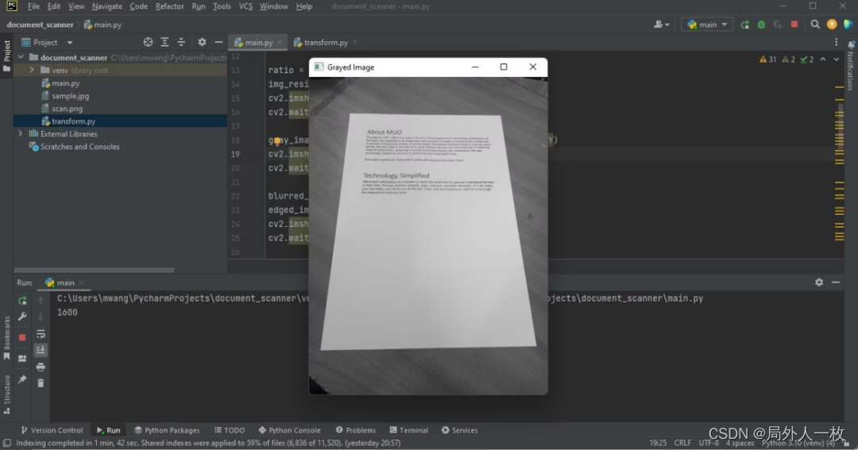The image size is (858, 450).
Task: Open Run panel settings gear
Action: click(819, 282)
